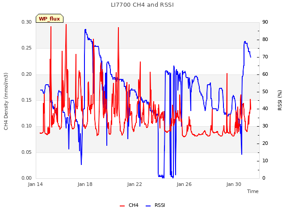Click the Jan 18 x-axis tick label
This screenshot has width=286, height=214.
point(85,184)
